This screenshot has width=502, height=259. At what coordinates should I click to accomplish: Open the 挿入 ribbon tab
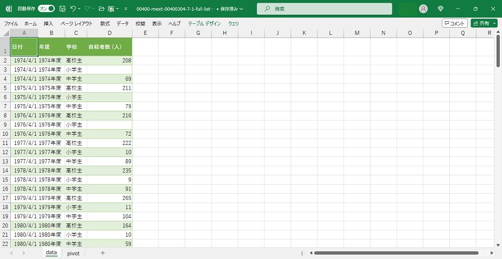pyautogui.click(x=48, y=24)
